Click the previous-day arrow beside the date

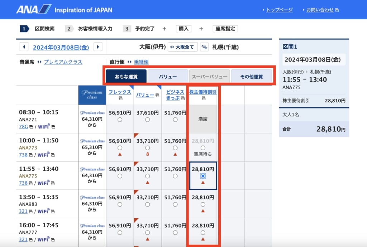coord(24,47)
